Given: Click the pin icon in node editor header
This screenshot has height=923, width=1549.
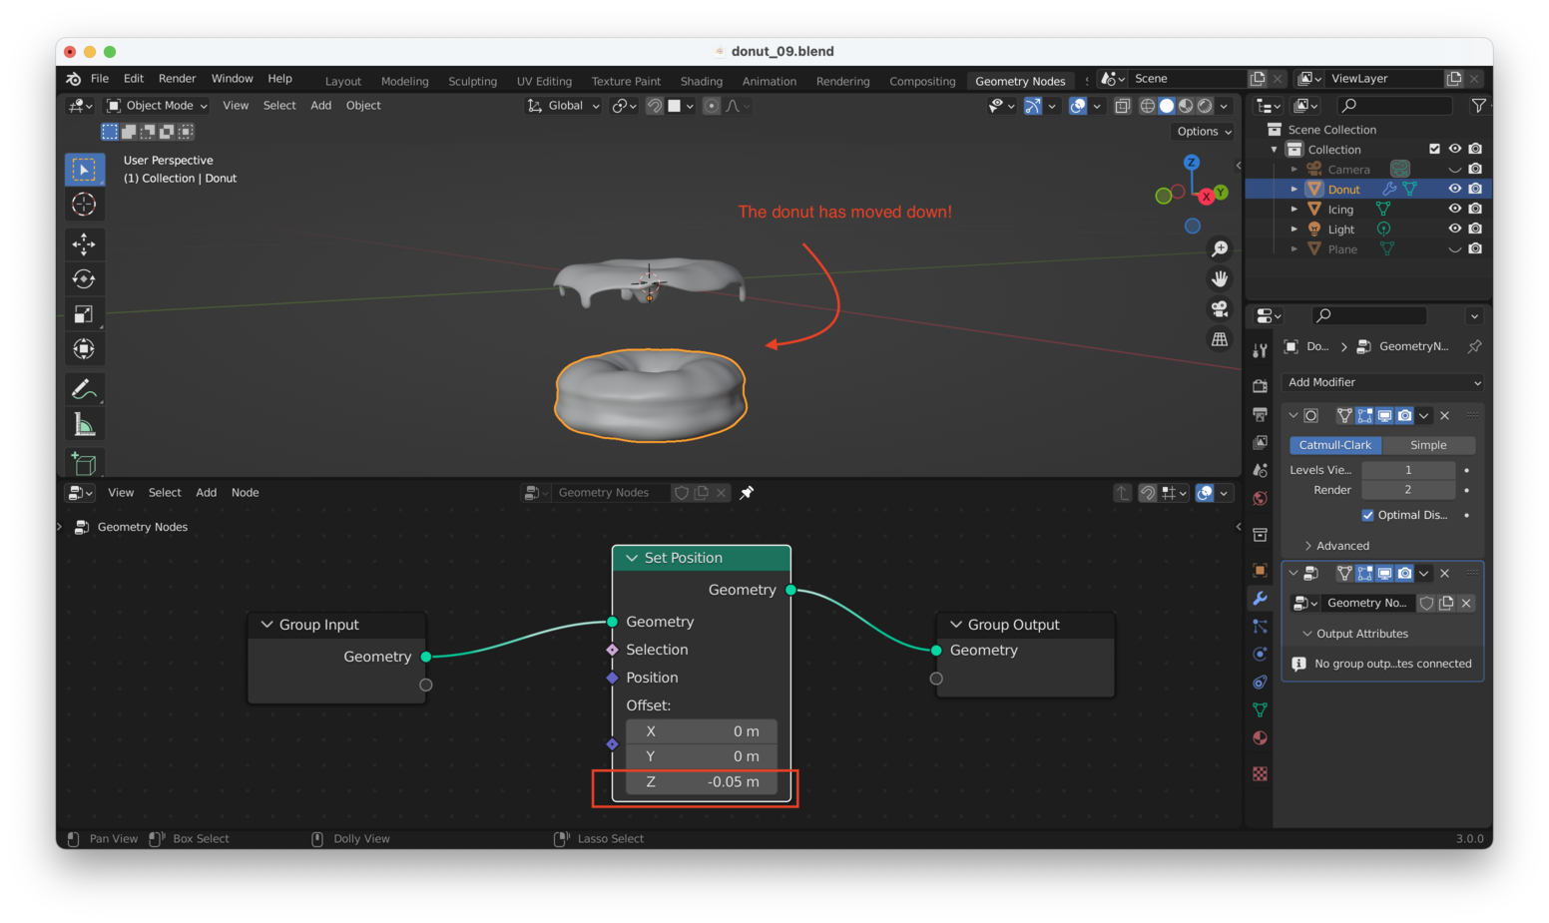Looking at the screenshot, I should [x=747, y=493].
